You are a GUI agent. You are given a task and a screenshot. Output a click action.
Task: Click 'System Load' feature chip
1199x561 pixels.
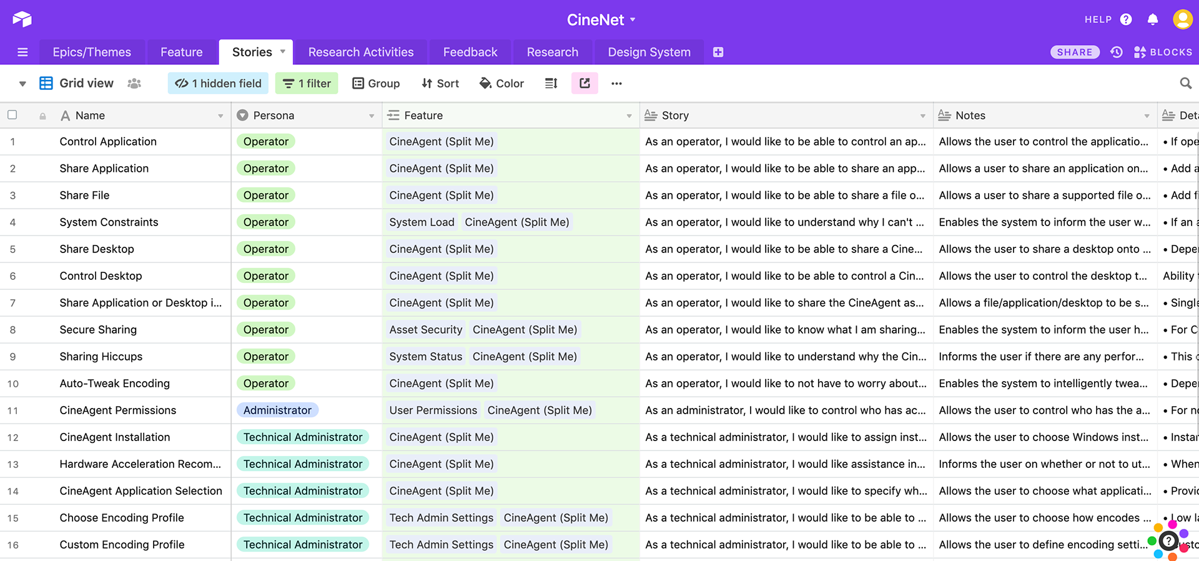[x=422, y=222]
